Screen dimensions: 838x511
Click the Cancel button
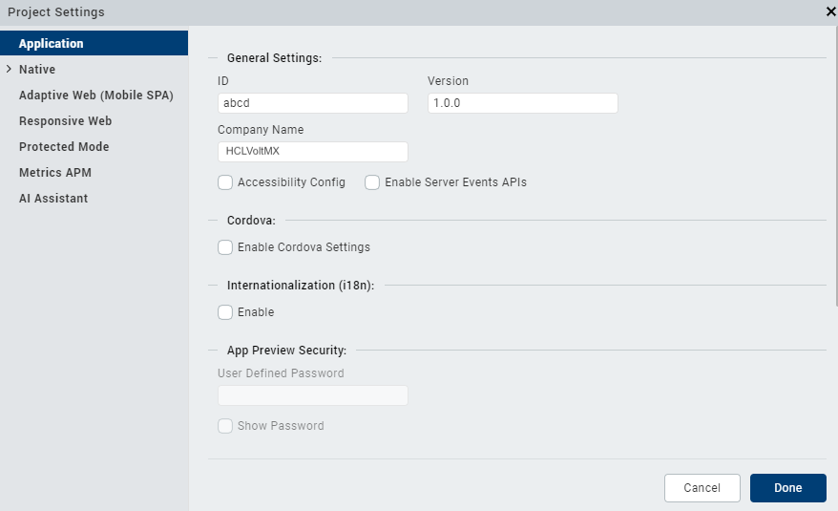[x=702, y=488]
